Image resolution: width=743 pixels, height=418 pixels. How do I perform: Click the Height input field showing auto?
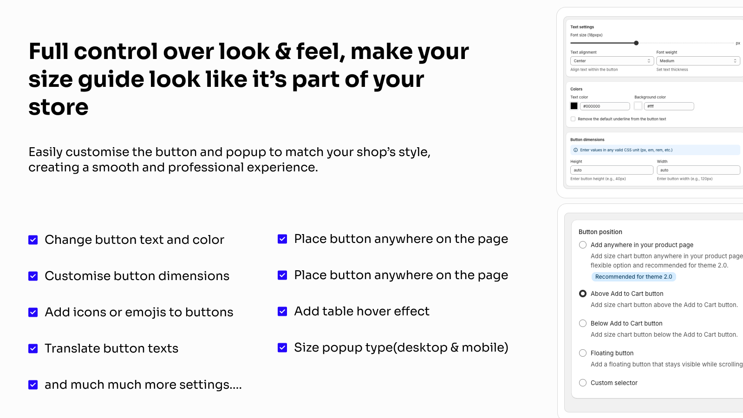[612, 170]
